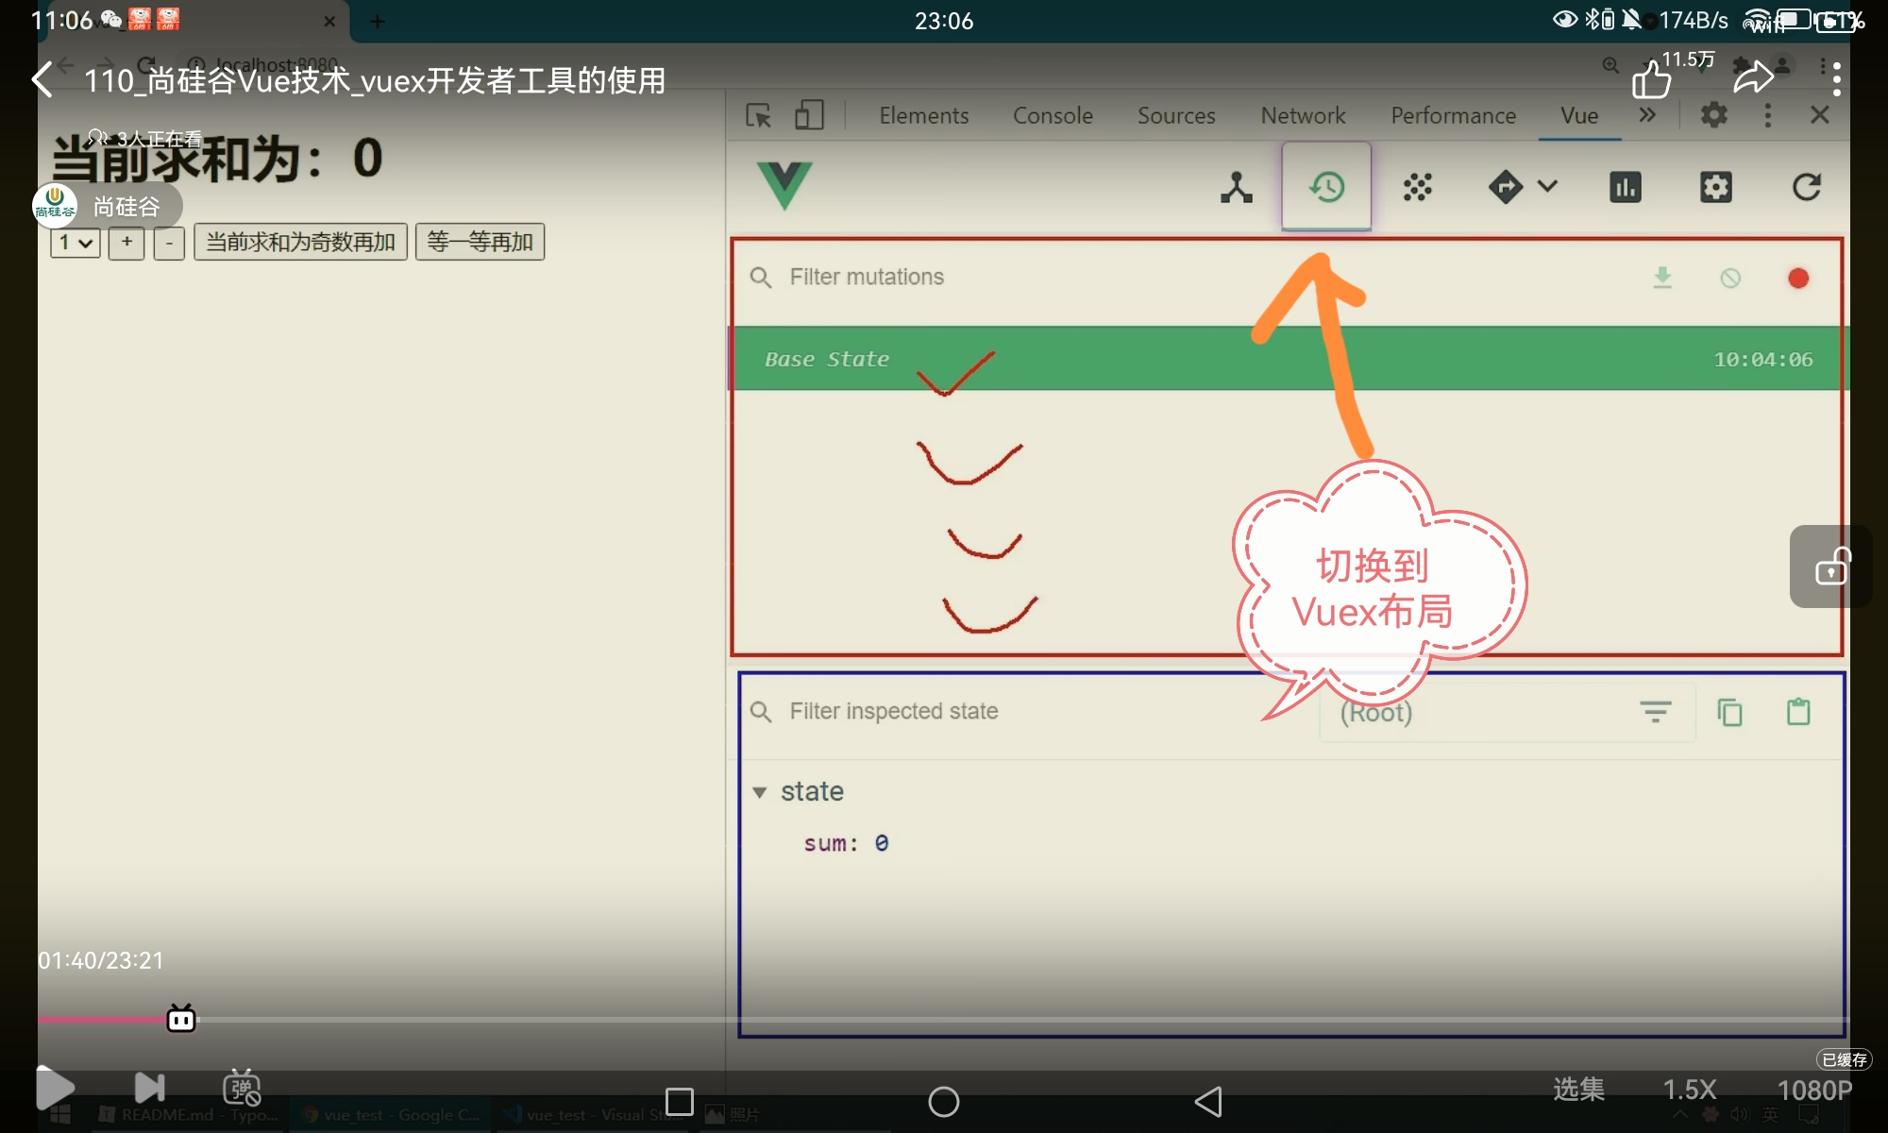Viewport: 1888px width, 1133px height.
Task: Click the 等一等再加 button
Action: click(x=480, y=243)
